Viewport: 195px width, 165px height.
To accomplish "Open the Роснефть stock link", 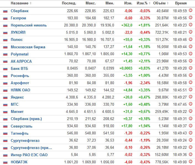I will 20,76.
